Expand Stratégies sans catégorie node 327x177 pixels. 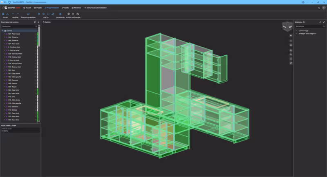click(x=296, y=34)
